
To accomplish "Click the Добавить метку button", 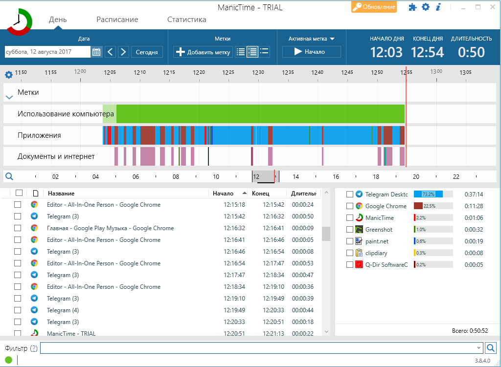I will pos(203,52).
